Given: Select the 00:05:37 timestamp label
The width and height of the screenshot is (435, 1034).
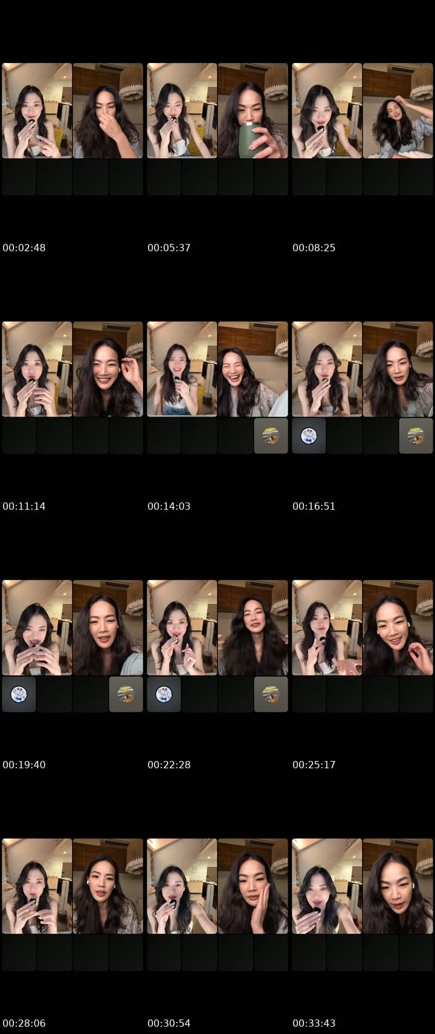Looking at the screenshot, I should (169, 248).
